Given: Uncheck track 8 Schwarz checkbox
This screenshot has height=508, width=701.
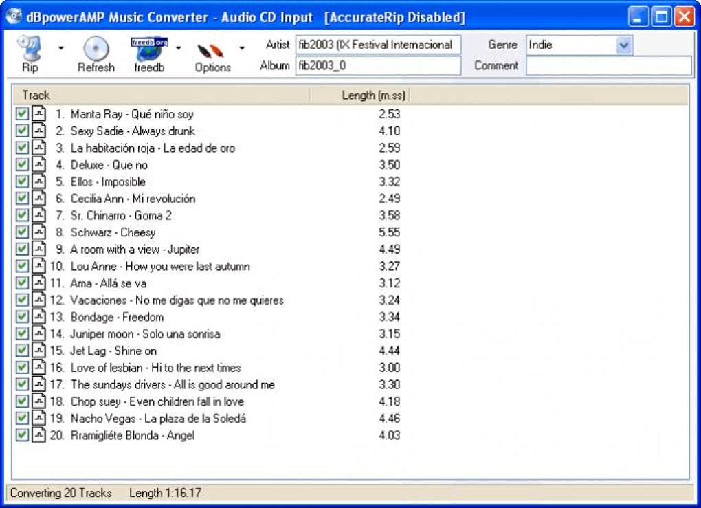Looking at the screenshot, I should (22, 232).
